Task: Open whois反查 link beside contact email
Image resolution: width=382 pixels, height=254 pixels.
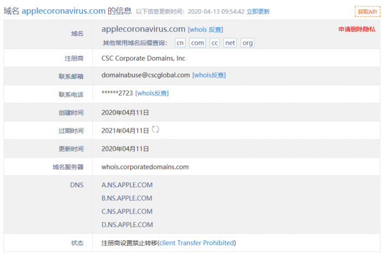Action: [x=209, y=75]
